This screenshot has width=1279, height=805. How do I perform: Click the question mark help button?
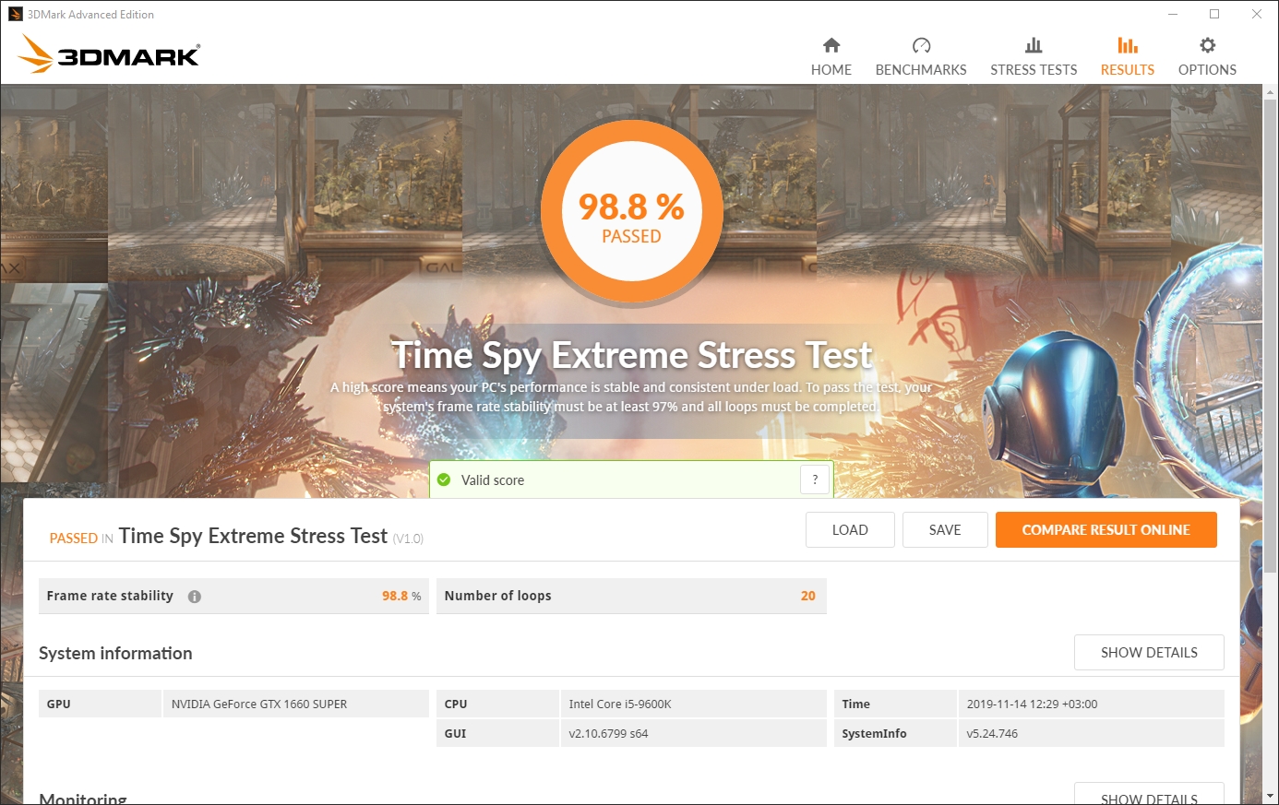tap(814, 479)
